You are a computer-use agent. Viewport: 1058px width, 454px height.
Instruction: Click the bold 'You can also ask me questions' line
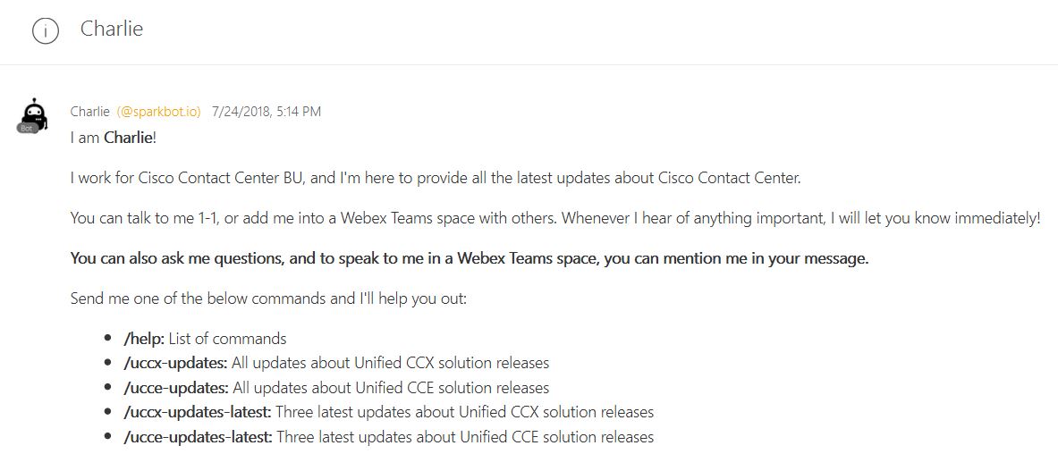tap(469, 259)
